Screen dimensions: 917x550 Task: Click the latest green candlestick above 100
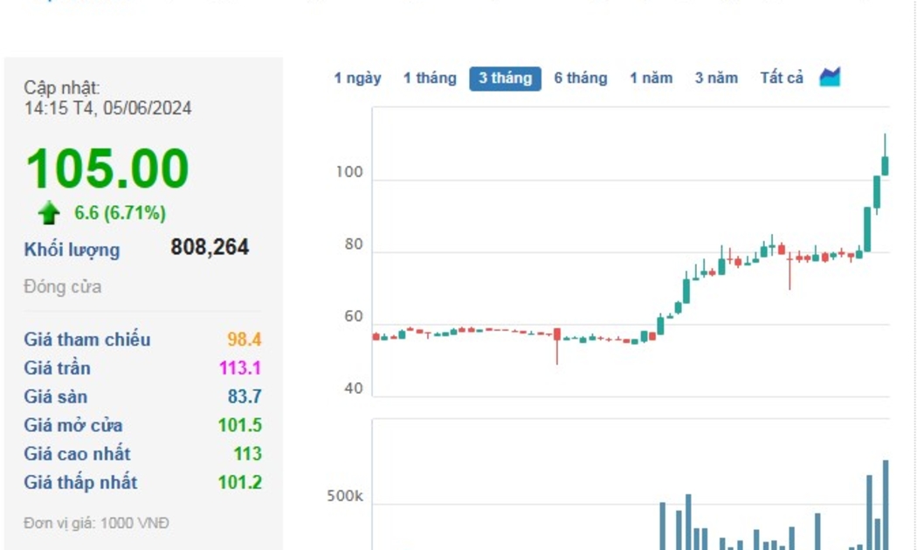pyautogui.click(x=885, y=165)
